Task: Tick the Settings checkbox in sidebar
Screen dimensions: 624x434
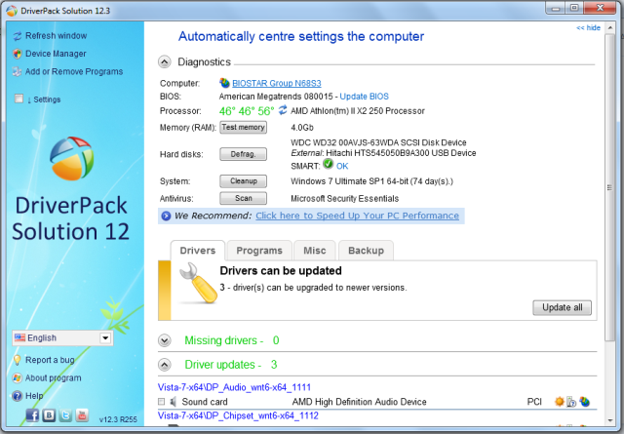Action: pos(19,99)
